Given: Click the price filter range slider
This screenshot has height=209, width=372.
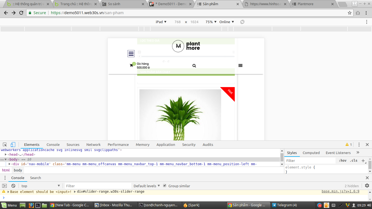Looking at the screenshot, I should coord(186,56).
